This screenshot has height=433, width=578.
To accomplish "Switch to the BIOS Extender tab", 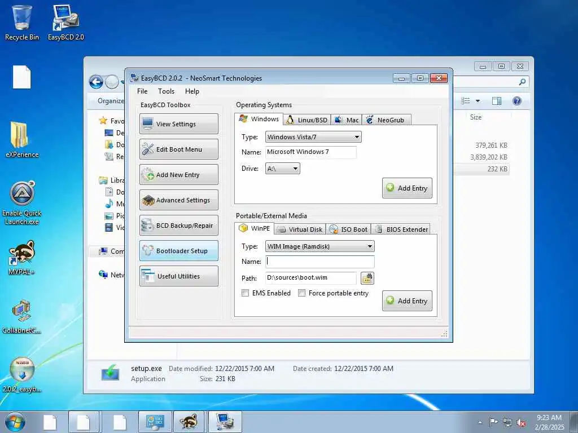I will coord(401,229).
